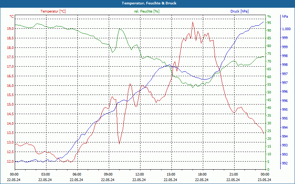Click the blue '1.000' pressure axis tick
Screen dimensions: 295x184
[x=286, y=29]
